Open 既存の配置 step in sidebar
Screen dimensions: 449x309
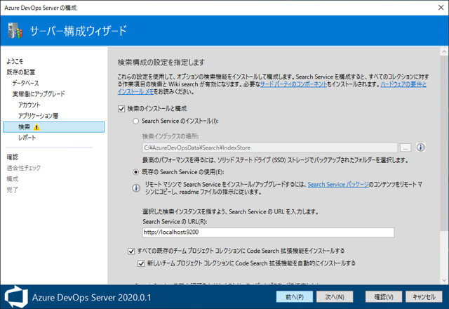[20, 72]
